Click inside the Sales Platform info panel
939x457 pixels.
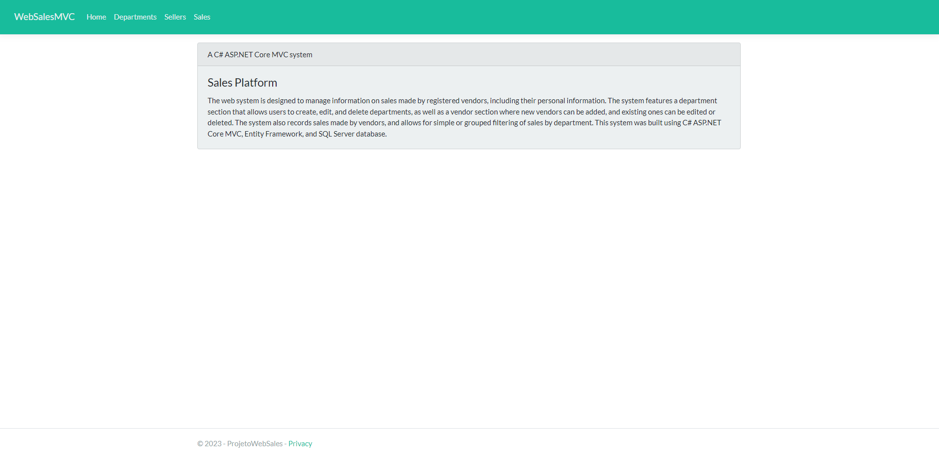click(469, 108)
